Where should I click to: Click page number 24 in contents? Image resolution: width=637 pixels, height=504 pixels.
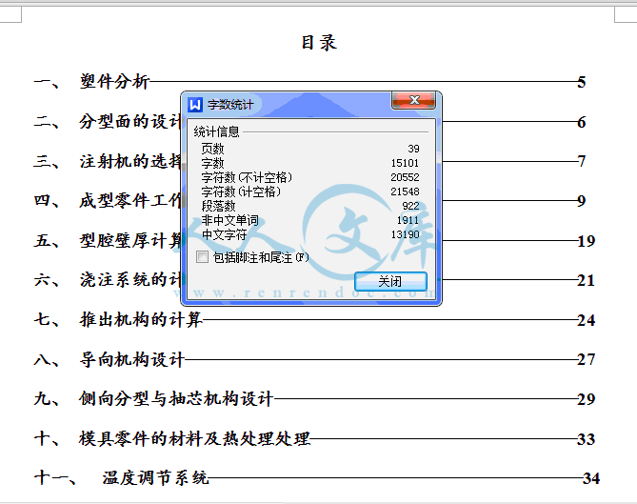pyautogui.click(x=587, y=320)
